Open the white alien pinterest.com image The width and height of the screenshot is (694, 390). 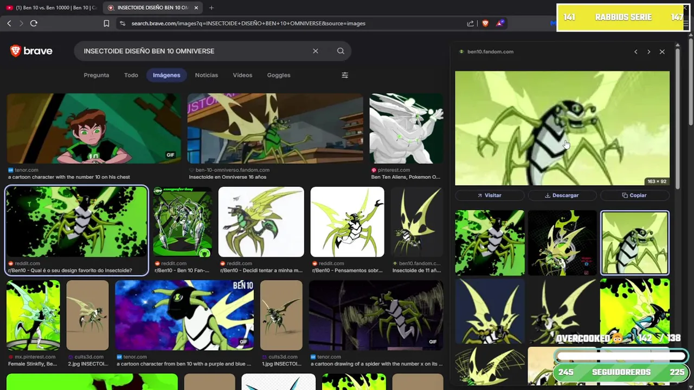[x=406, y=128]
